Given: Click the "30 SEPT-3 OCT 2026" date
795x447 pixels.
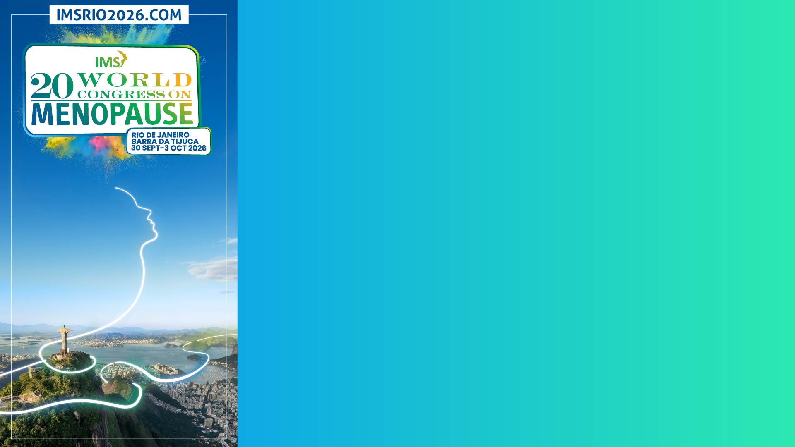Looking at the screenshot, I should 168,148.
